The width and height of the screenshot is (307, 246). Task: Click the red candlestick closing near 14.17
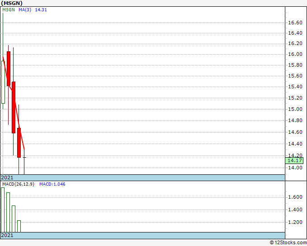pyautogui.click(x=19, y=143)
